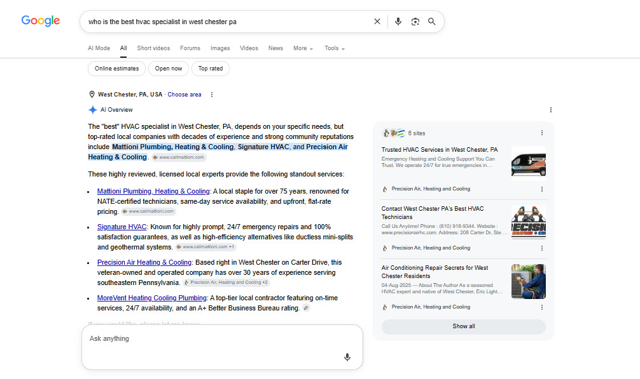640x379 pixels.
Task: Open MoreVent Heating Cooling Plumbing link
Action: click(x=152, y=298)
